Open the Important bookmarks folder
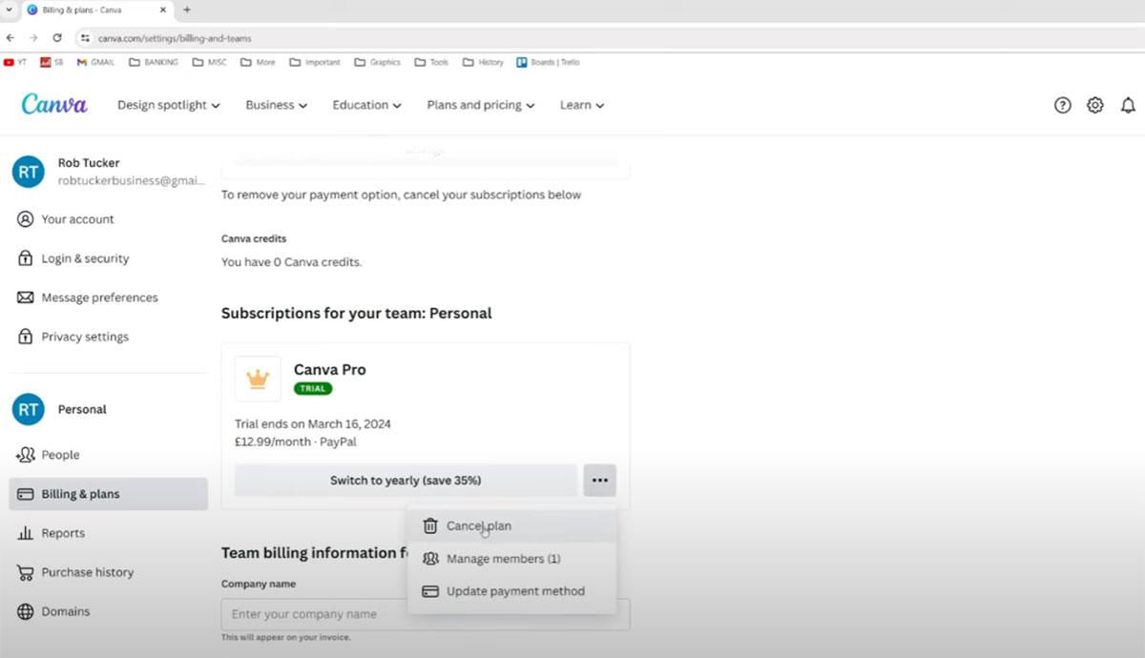 click(x=315, y=62)
